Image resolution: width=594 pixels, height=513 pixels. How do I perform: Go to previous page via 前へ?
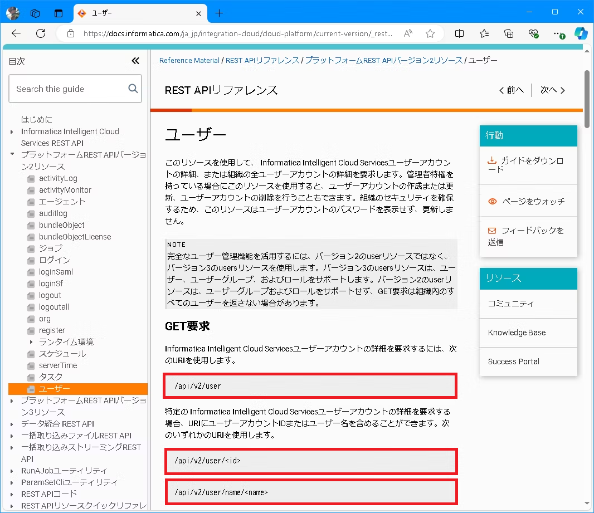[x=512, y=90]
